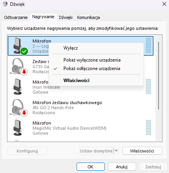Click the Właściwości button below the list

(x=142, y=151)
